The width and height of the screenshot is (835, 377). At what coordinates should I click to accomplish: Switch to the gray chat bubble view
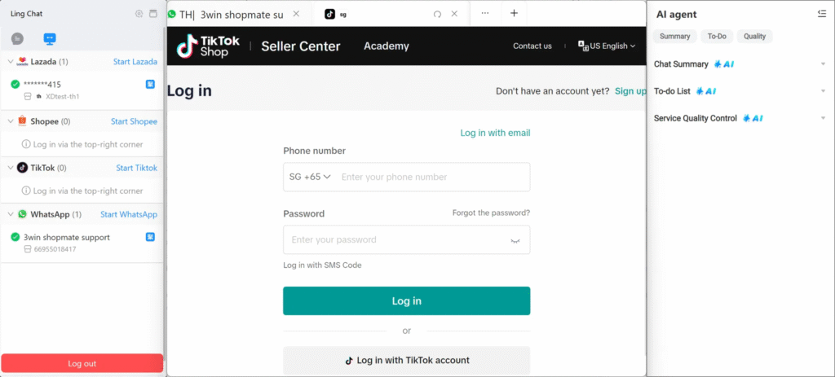(18, 39)
